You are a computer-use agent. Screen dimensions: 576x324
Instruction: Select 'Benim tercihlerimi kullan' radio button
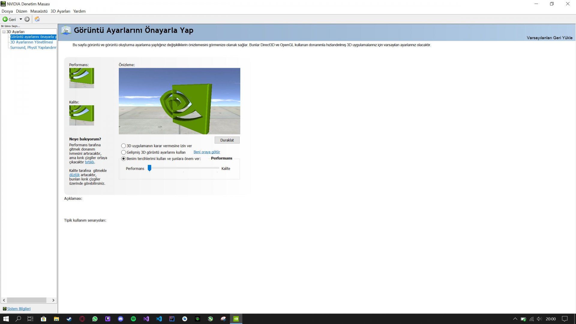point(124,159)
